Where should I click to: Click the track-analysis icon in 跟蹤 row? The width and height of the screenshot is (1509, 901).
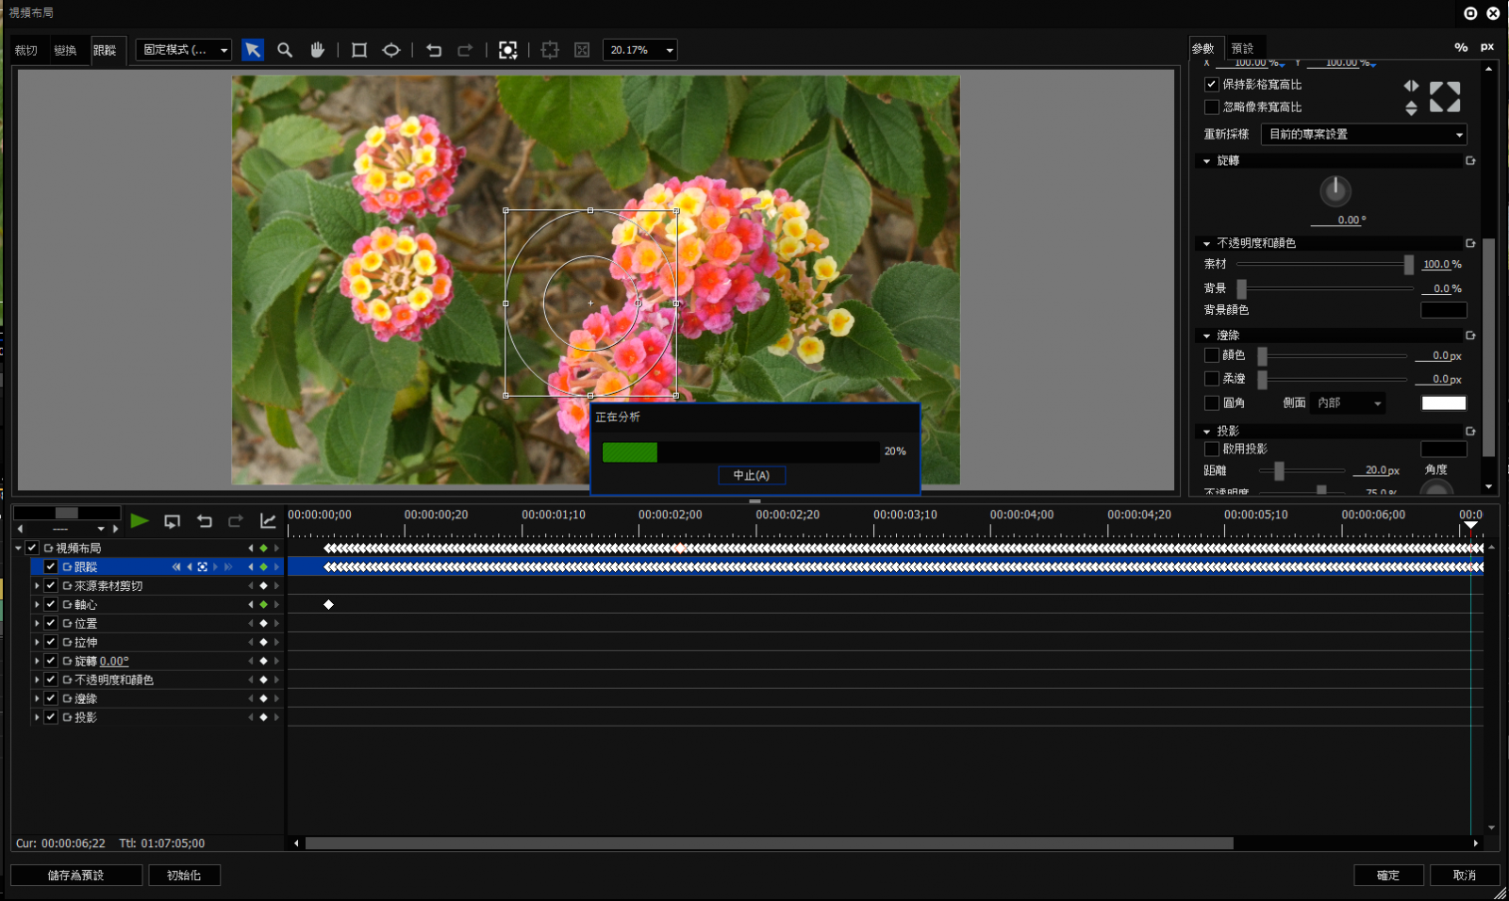click(x=202, y=567)
